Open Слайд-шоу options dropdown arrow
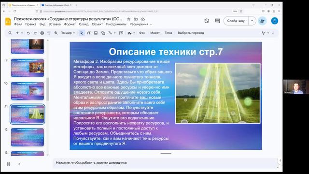The height and width of the screenshot is (174, 309). point(252,21)
